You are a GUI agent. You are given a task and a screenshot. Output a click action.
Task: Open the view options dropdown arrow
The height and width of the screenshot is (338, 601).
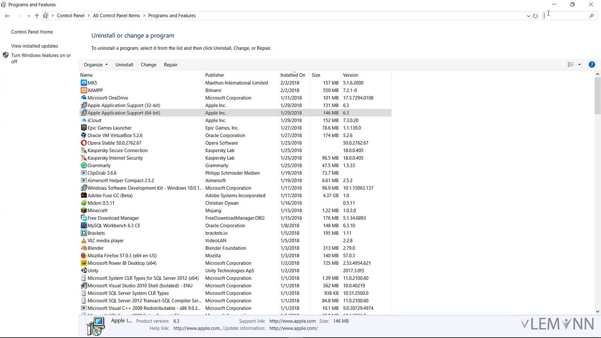coord(579,64)
